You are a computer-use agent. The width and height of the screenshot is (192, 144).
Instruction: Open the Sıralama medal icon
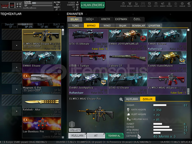tap(130, 4)
